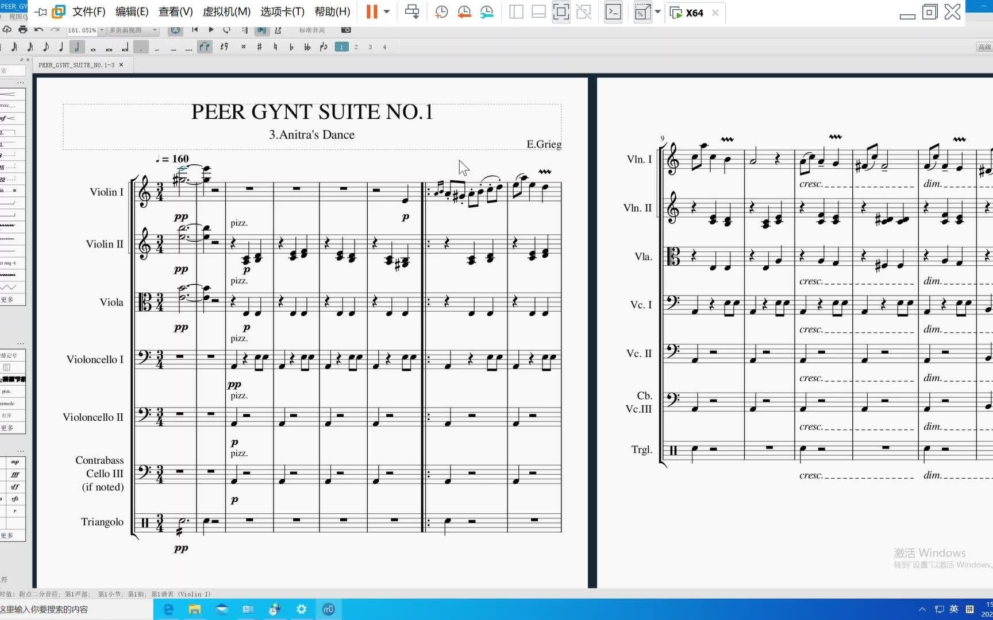Pause the virtual machine

click(372, 11)
